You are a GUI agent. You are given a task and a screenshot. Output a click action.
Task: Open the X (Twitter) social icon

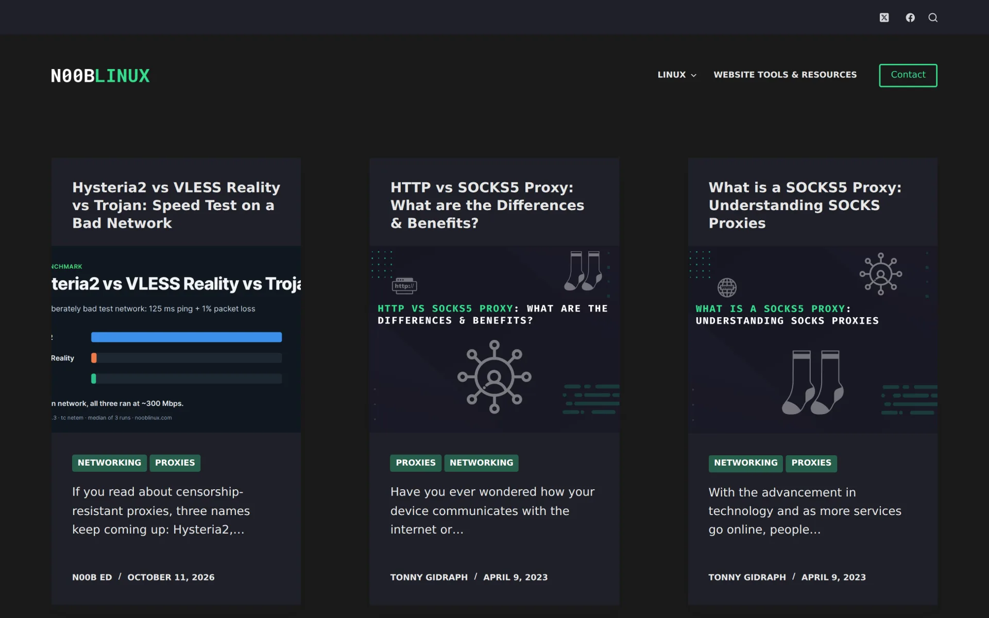pyautogui.click(x=884, y=18)
